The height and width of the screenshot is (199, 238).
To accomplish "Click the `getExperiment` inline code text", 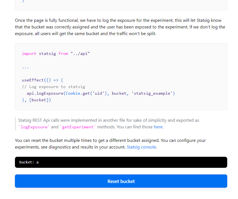I will tap(78, 127).
